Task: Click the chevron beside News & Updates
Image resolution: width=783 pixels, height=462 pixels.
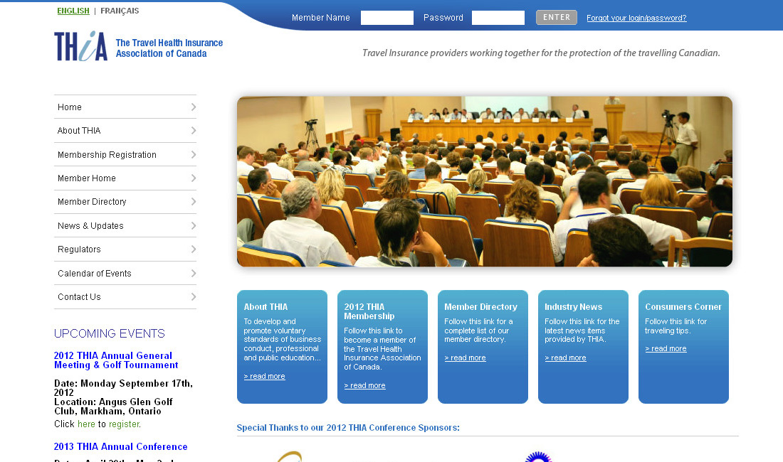Action: coord(193,226)
